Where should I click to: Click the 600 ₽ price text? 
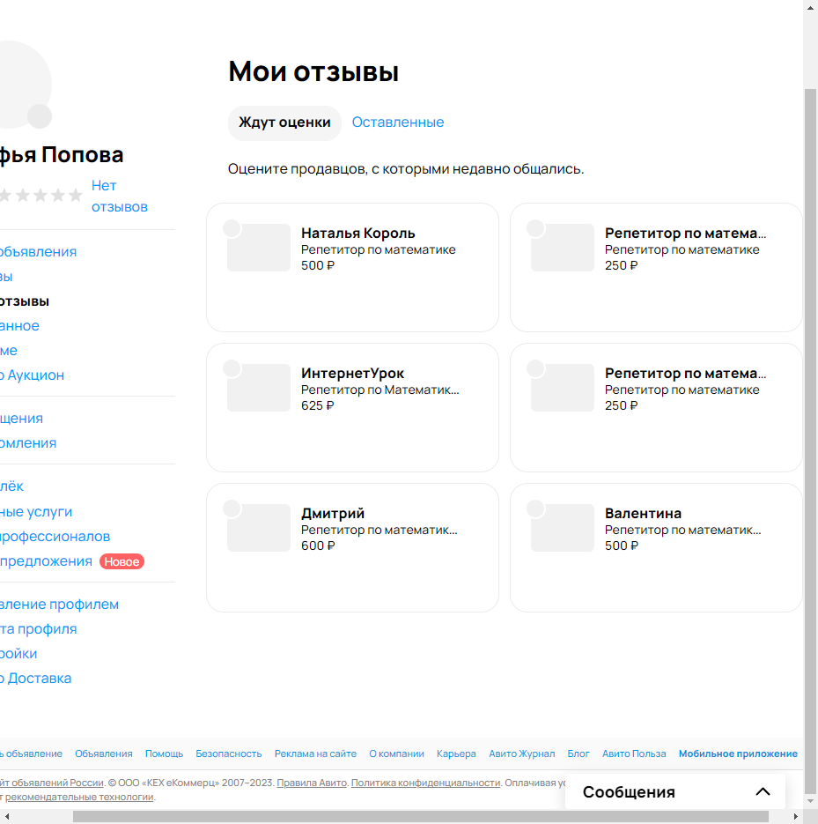tap(318, 546)
